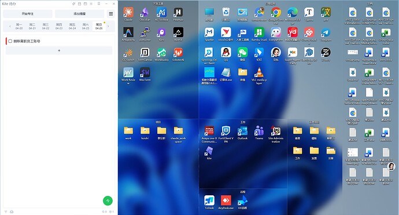Image resolution: width=399 pixels, height=215 pixels.
Task: Go to the previous week in Kite
Action: point(10,26)
